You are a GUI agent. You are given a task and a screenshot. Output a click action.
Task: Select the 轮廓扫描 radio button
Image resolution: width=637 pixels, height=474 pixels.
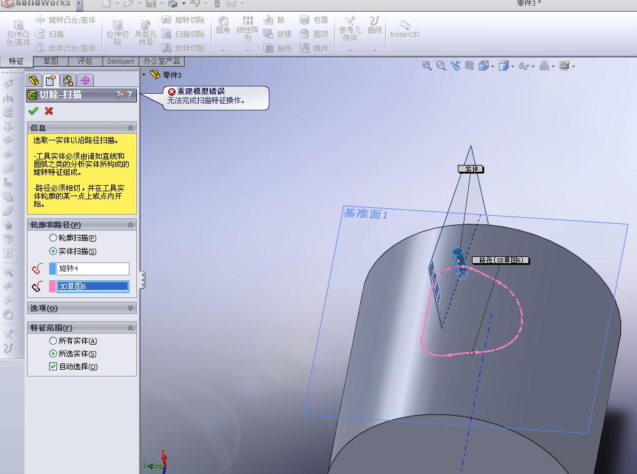pyautogui.click(x=53, y=238)
